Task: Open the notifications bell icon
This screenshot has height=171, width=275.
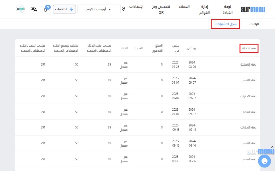Action: click(45, 10)
